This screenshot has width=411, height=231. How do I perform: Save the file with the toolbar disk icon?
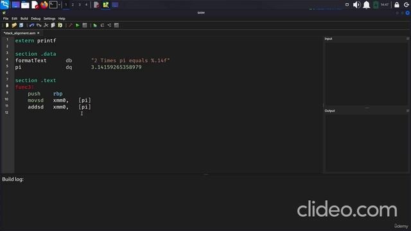pyautogui.click(x=21, y=25)
